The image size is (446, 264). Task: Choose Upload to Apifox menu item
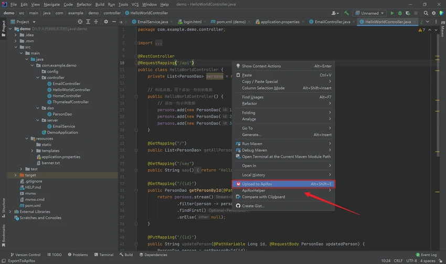click(283, 184)
